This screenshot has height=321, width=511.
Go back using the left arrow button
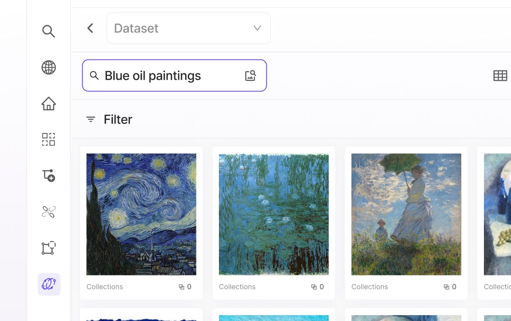90,28
